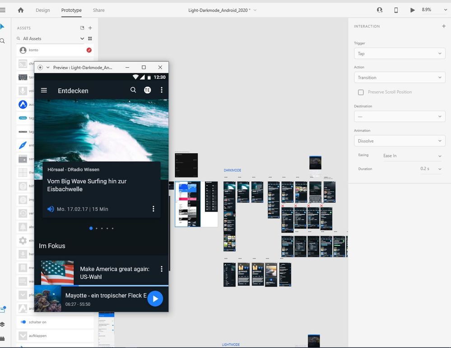Select the DARKMODE label on the canvas
The image size is (451, 348).
pyautogui.click(x=232, y=170)
